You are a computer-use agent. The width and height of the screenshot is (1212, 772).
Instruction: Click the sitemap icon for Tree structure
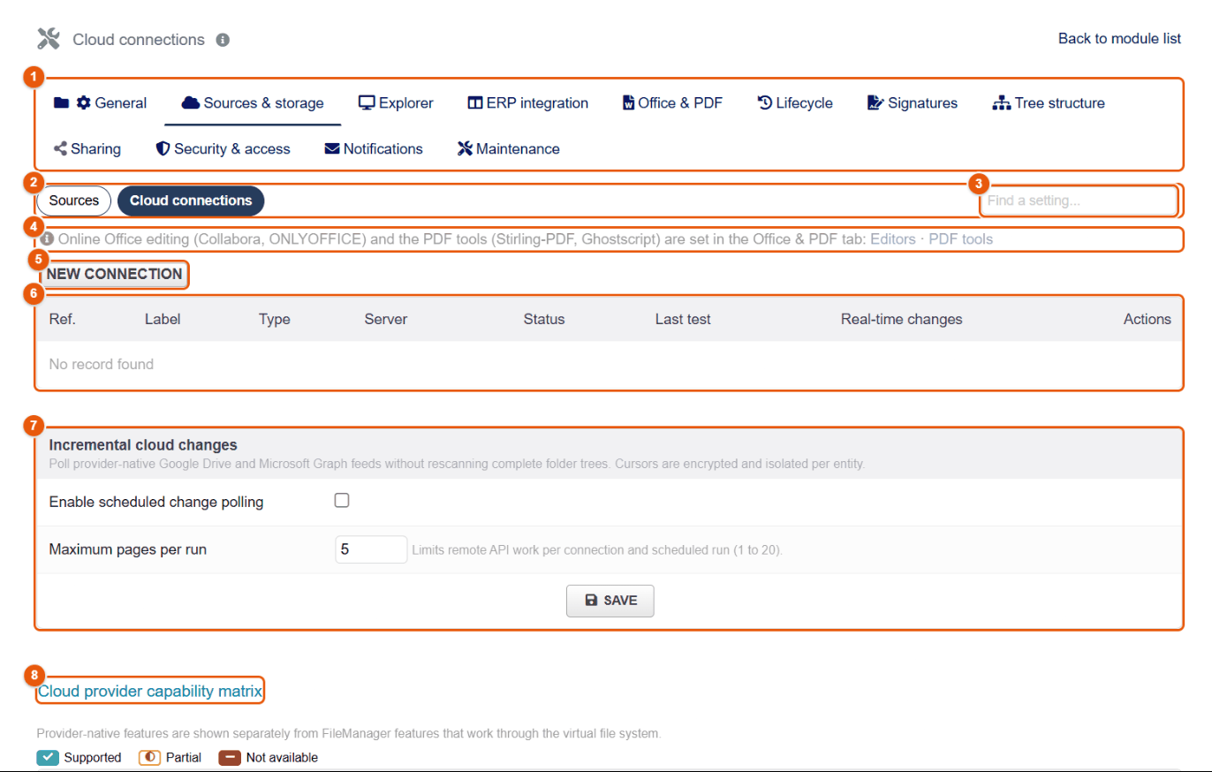1001,102
